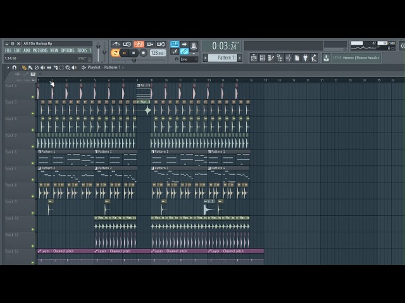Open the View playlist window icon

[x=254, y=58]
